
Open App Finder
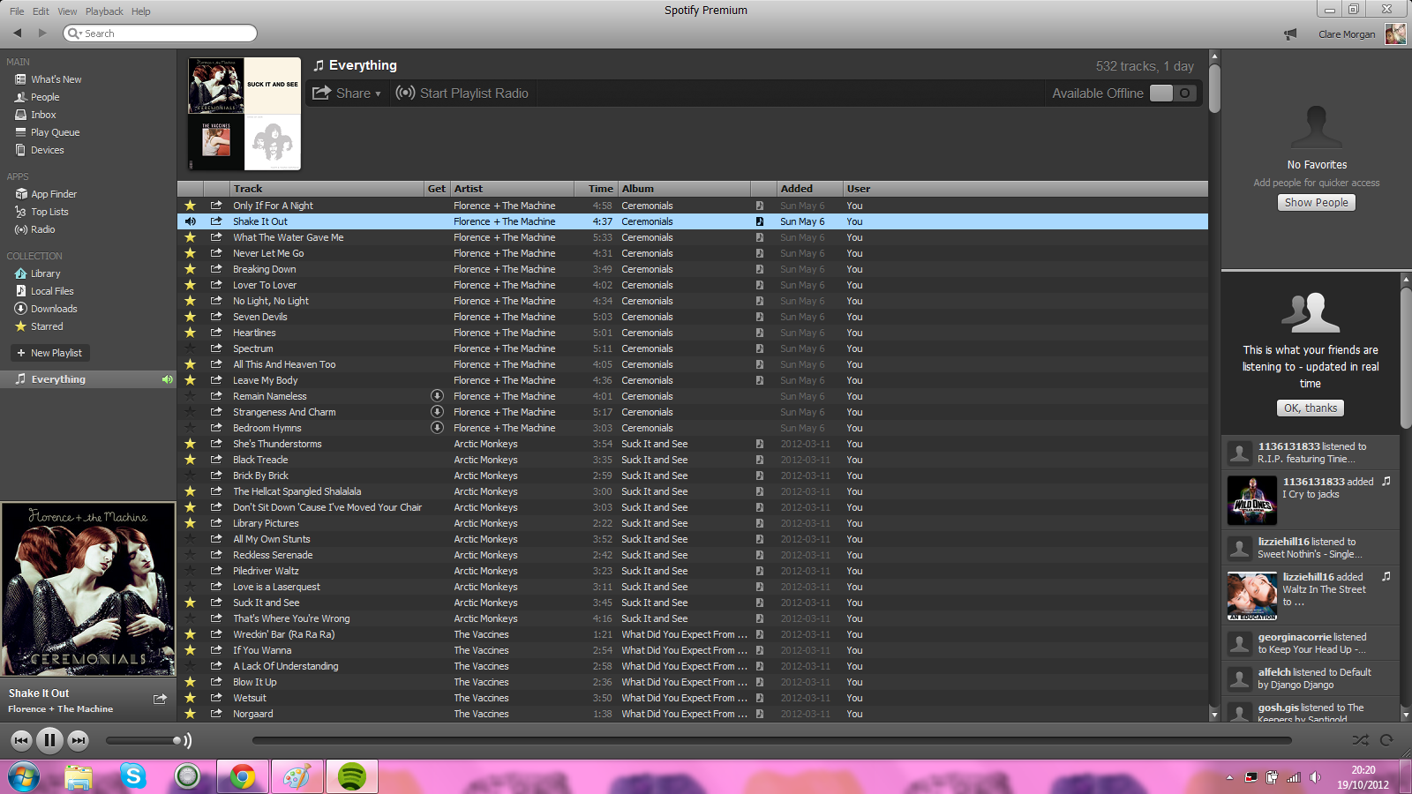click(54, 194)
